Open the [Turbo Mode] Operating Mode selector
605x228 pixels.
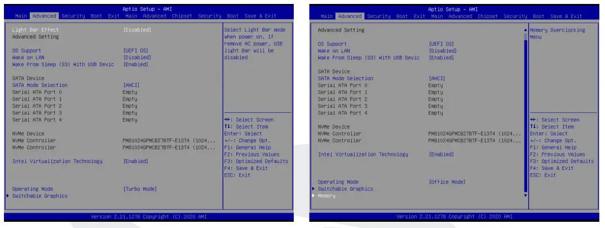139,189
